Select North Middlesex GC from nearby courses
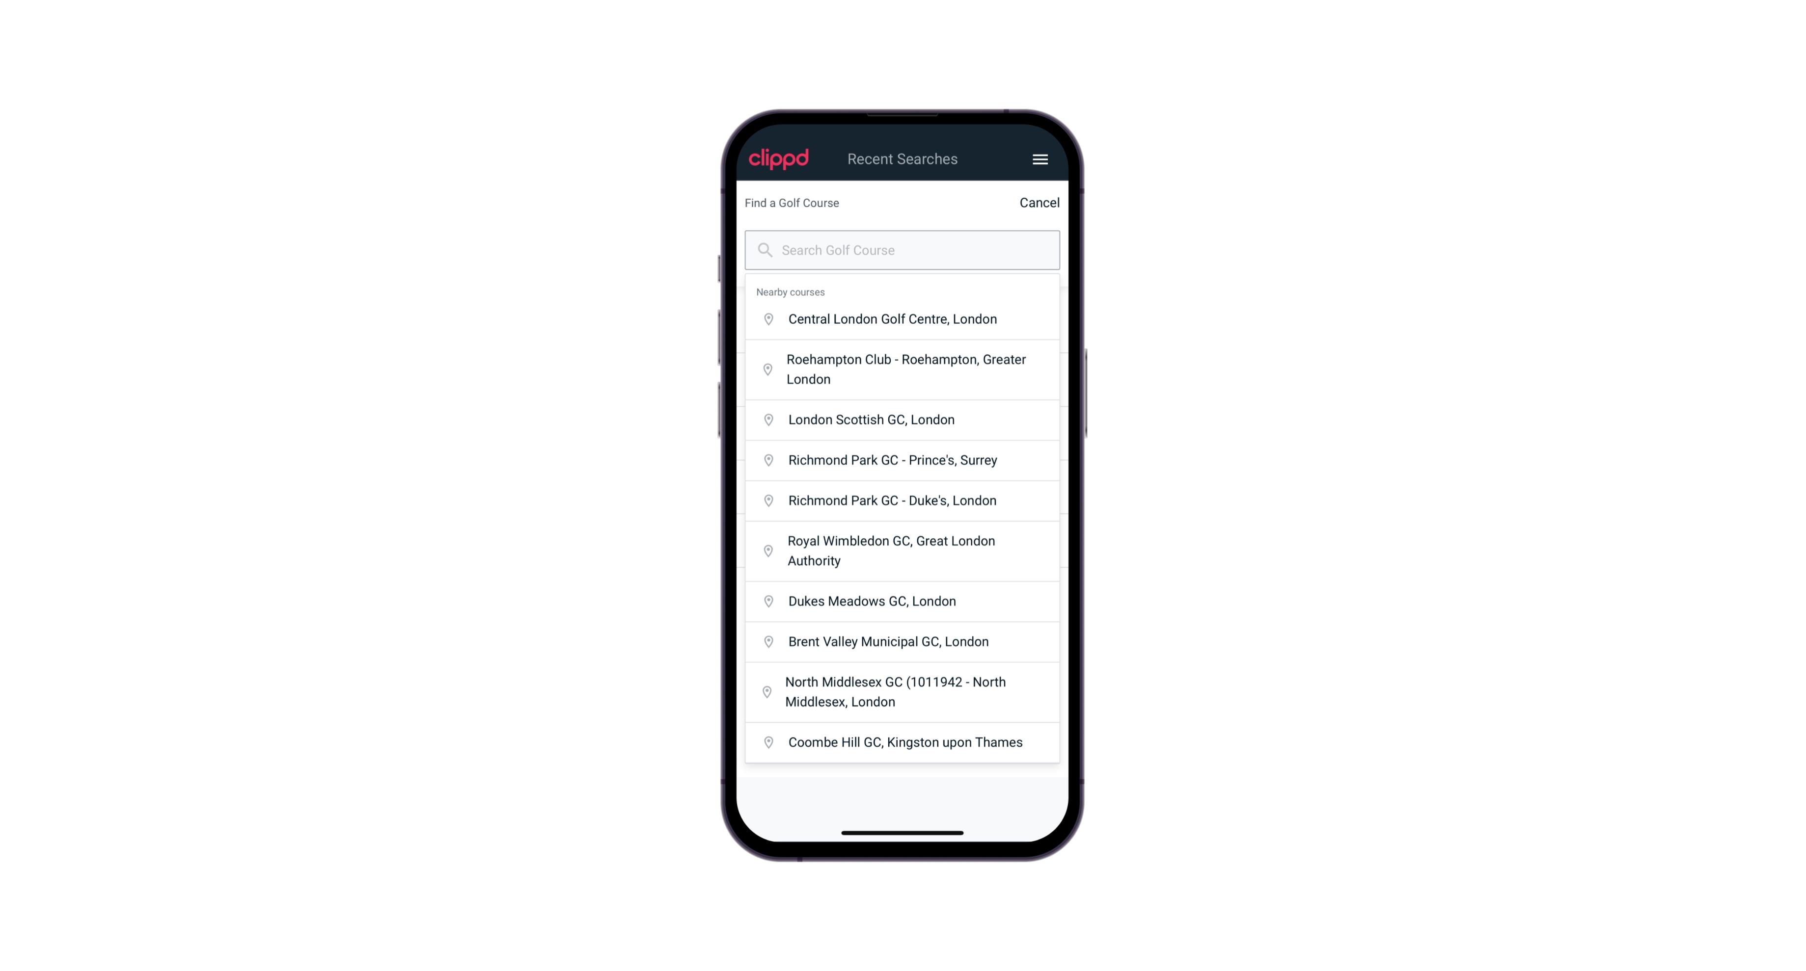The height and width of the screenshot is (971, 1806). click(x=902, y=691)
